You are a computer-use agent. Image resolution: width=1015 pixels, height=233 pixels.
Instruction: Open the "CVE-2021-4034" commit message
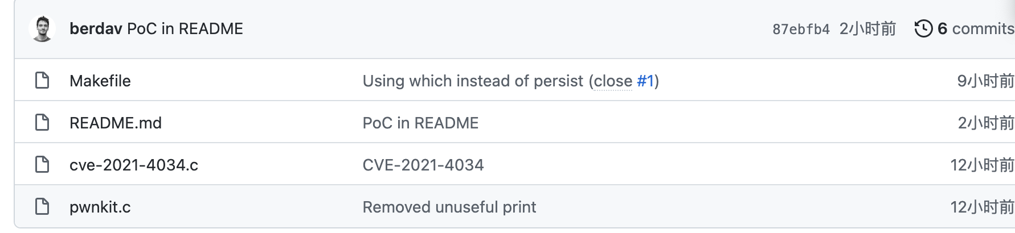point(423,165)
